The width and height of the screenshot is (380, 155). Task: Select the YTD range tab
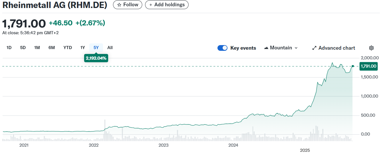pyautogui.click(x=68, y=48)
